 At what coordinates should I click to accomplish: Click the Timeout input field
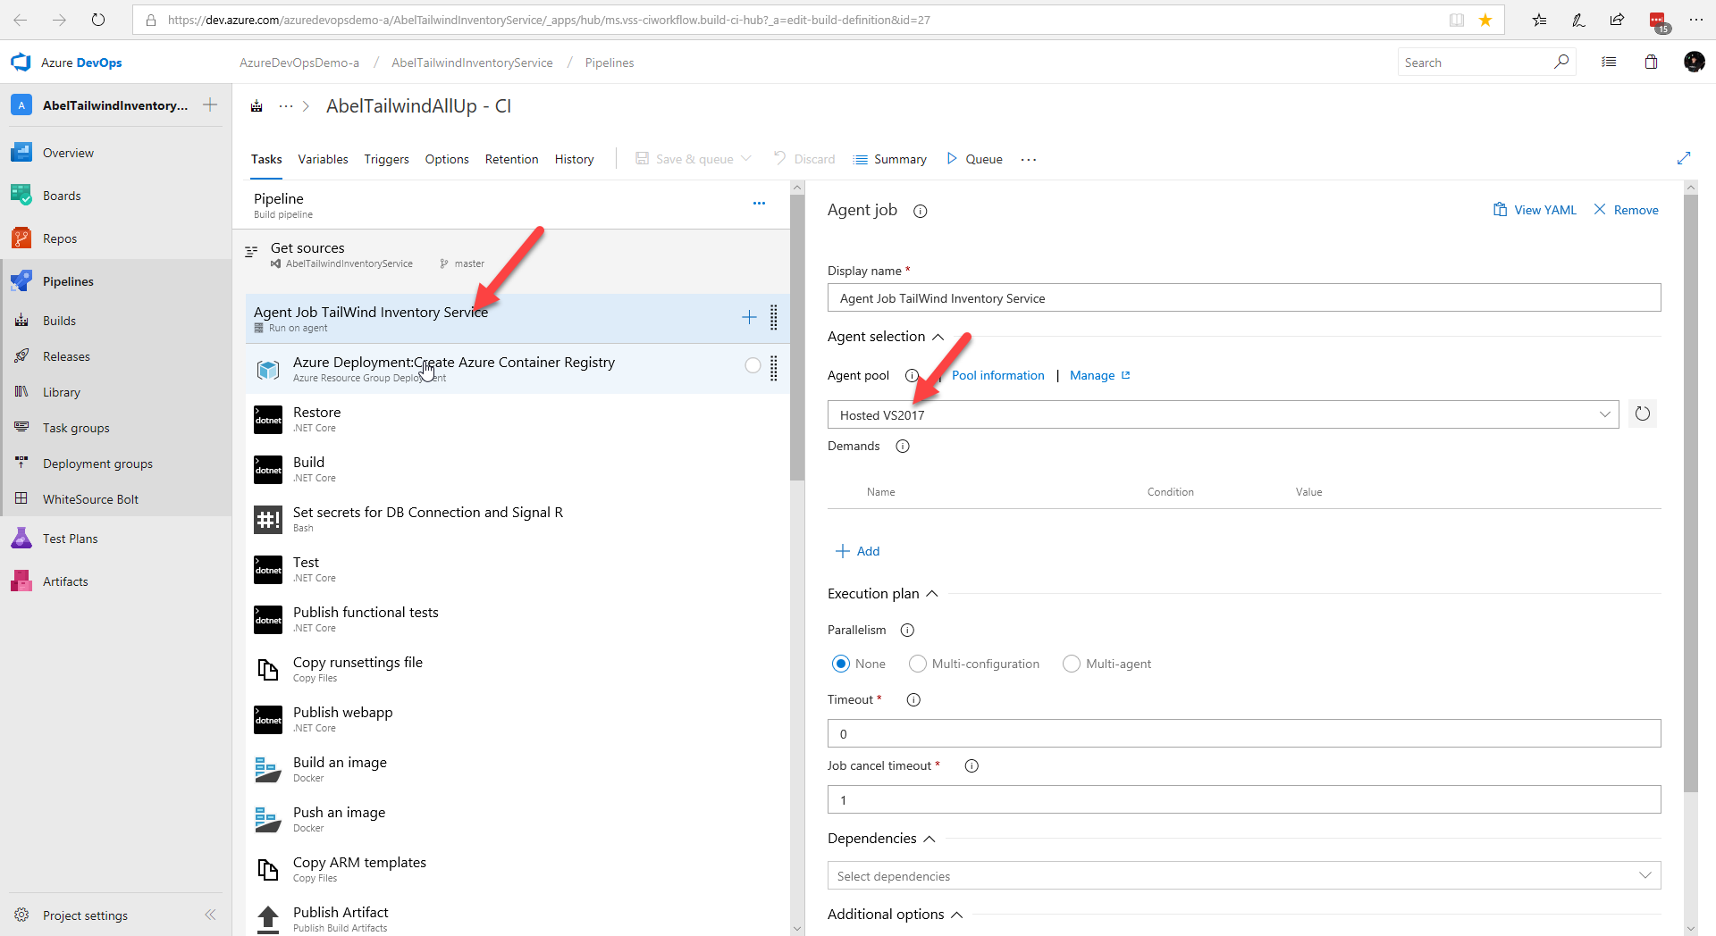(1244, 733)
